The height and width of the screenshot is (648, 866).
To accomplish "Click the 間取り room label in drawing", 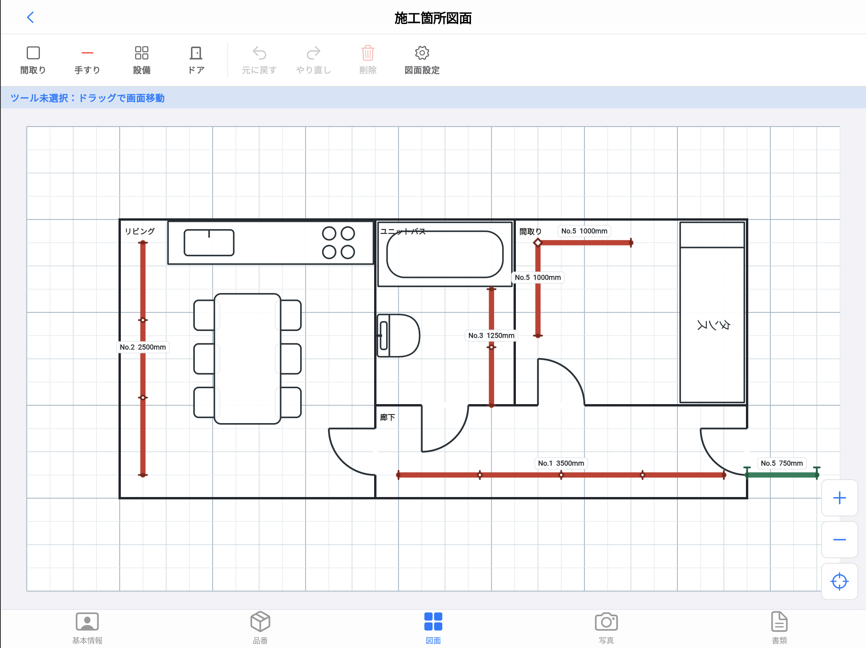I will (x=531, y=231).
